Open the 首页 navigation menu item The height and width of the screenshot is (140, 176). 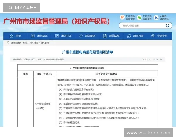tap(18, 36)
